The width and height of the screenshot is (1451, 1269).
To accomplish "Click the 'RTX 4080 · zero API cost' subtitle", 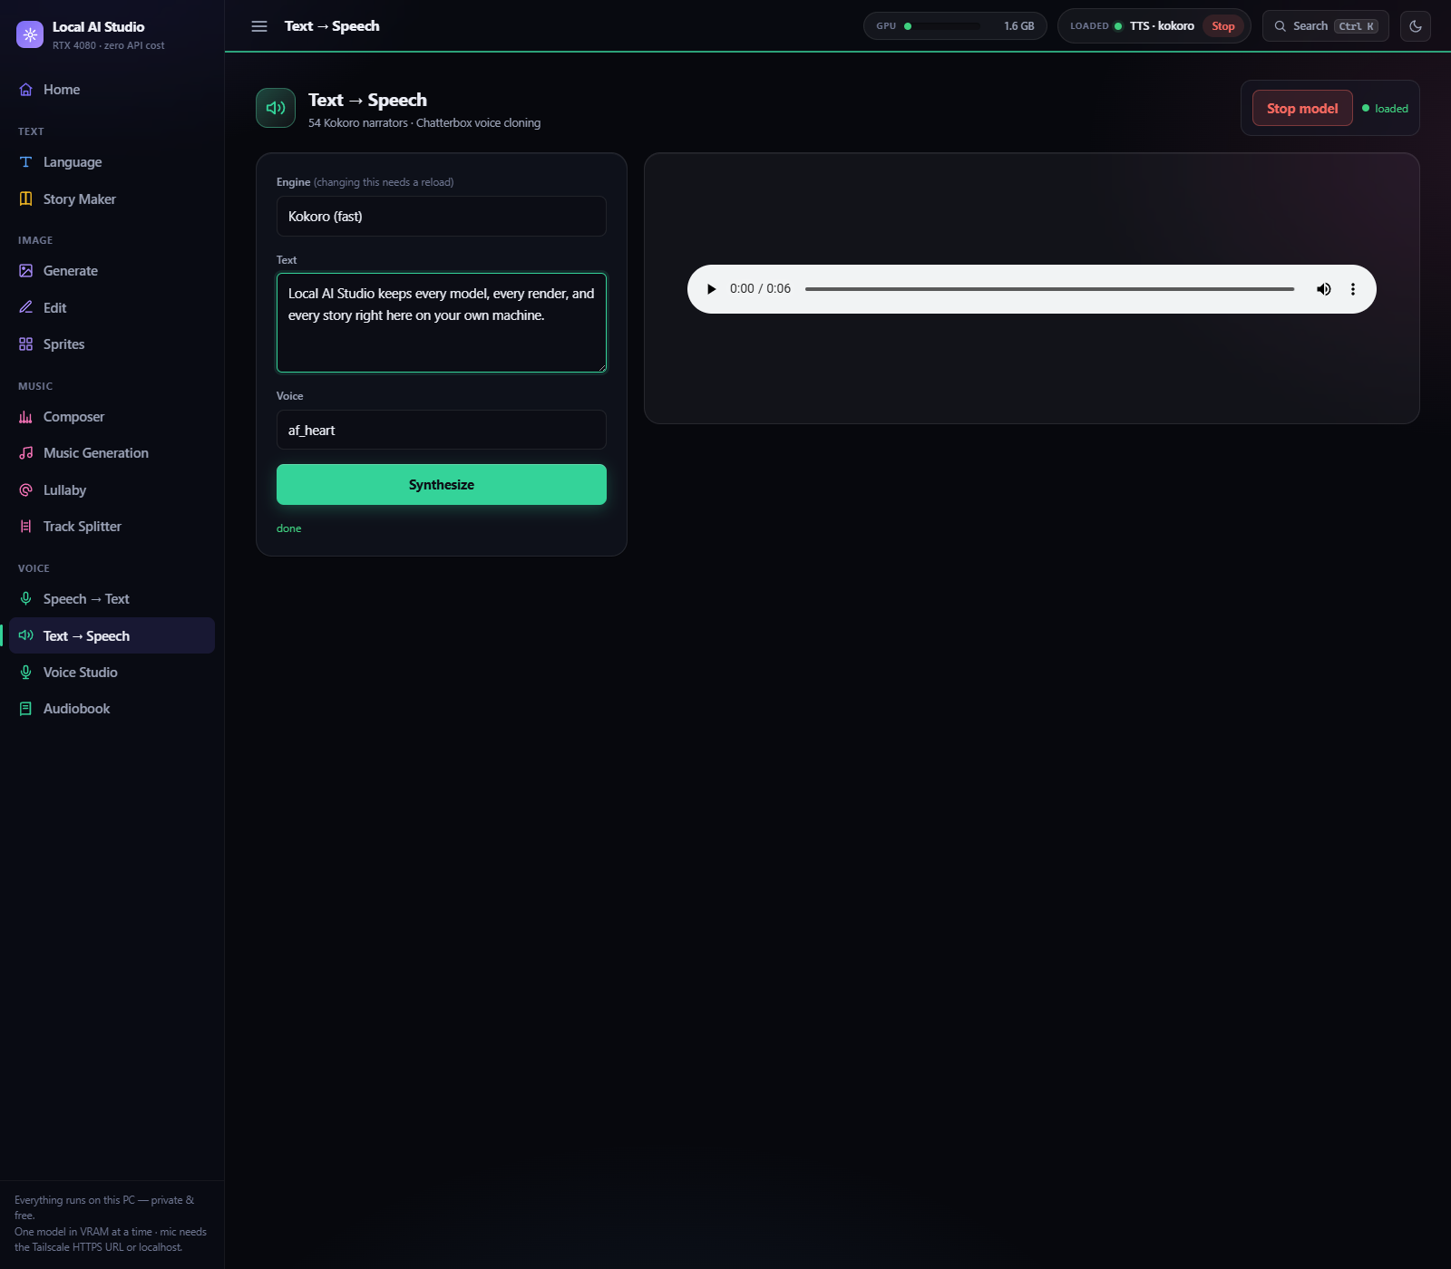I will 109,45.
